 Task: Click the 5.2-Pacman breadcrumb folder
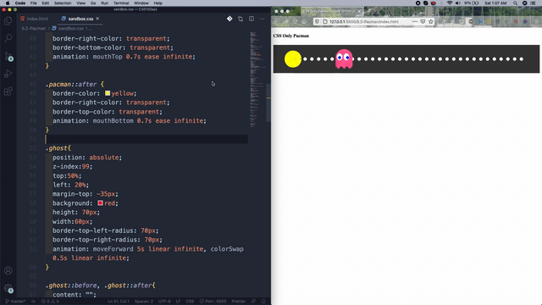[x=34, y=28]
